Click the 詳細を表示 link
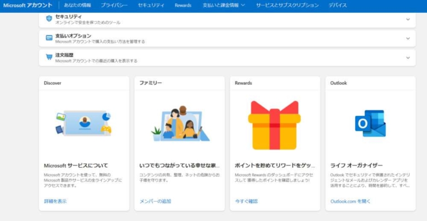Image resolution: width=427 pixels, height=221 pixels. click(x=55, y=201)
